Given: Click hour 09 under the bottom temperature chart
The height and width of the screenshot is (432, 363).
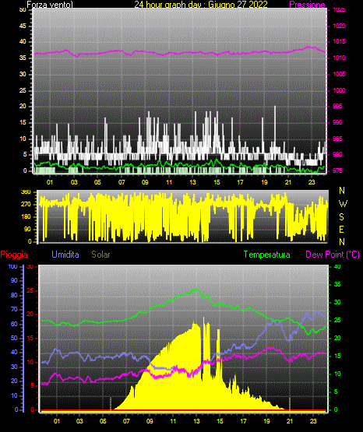Looking at the screenshot, I should pyautogui.click(x=150, y=421).
